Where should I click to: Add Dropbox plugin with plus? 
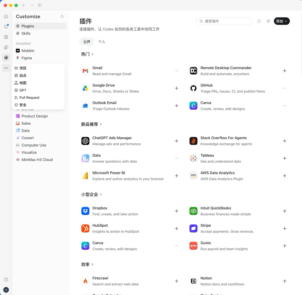click(177, 211)
